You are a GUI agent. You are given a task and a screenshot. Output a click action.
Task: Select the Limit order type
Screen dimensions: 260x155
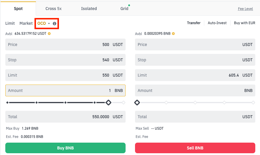coord(10,23)
